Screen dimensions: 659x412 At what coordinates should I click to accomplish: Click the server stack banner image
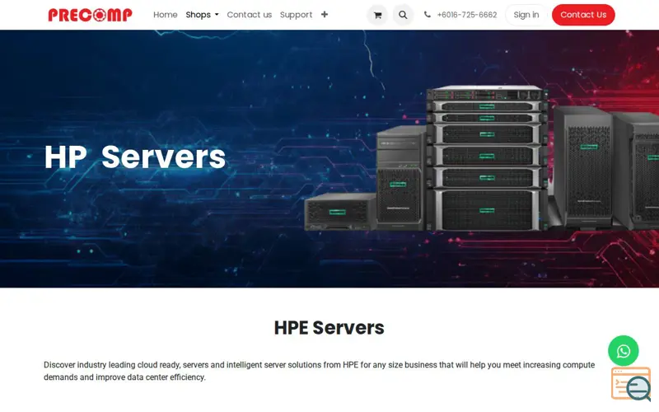point(481,158)
